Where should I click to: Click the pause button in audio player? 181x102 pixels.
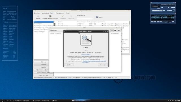(x=157, y=11)
